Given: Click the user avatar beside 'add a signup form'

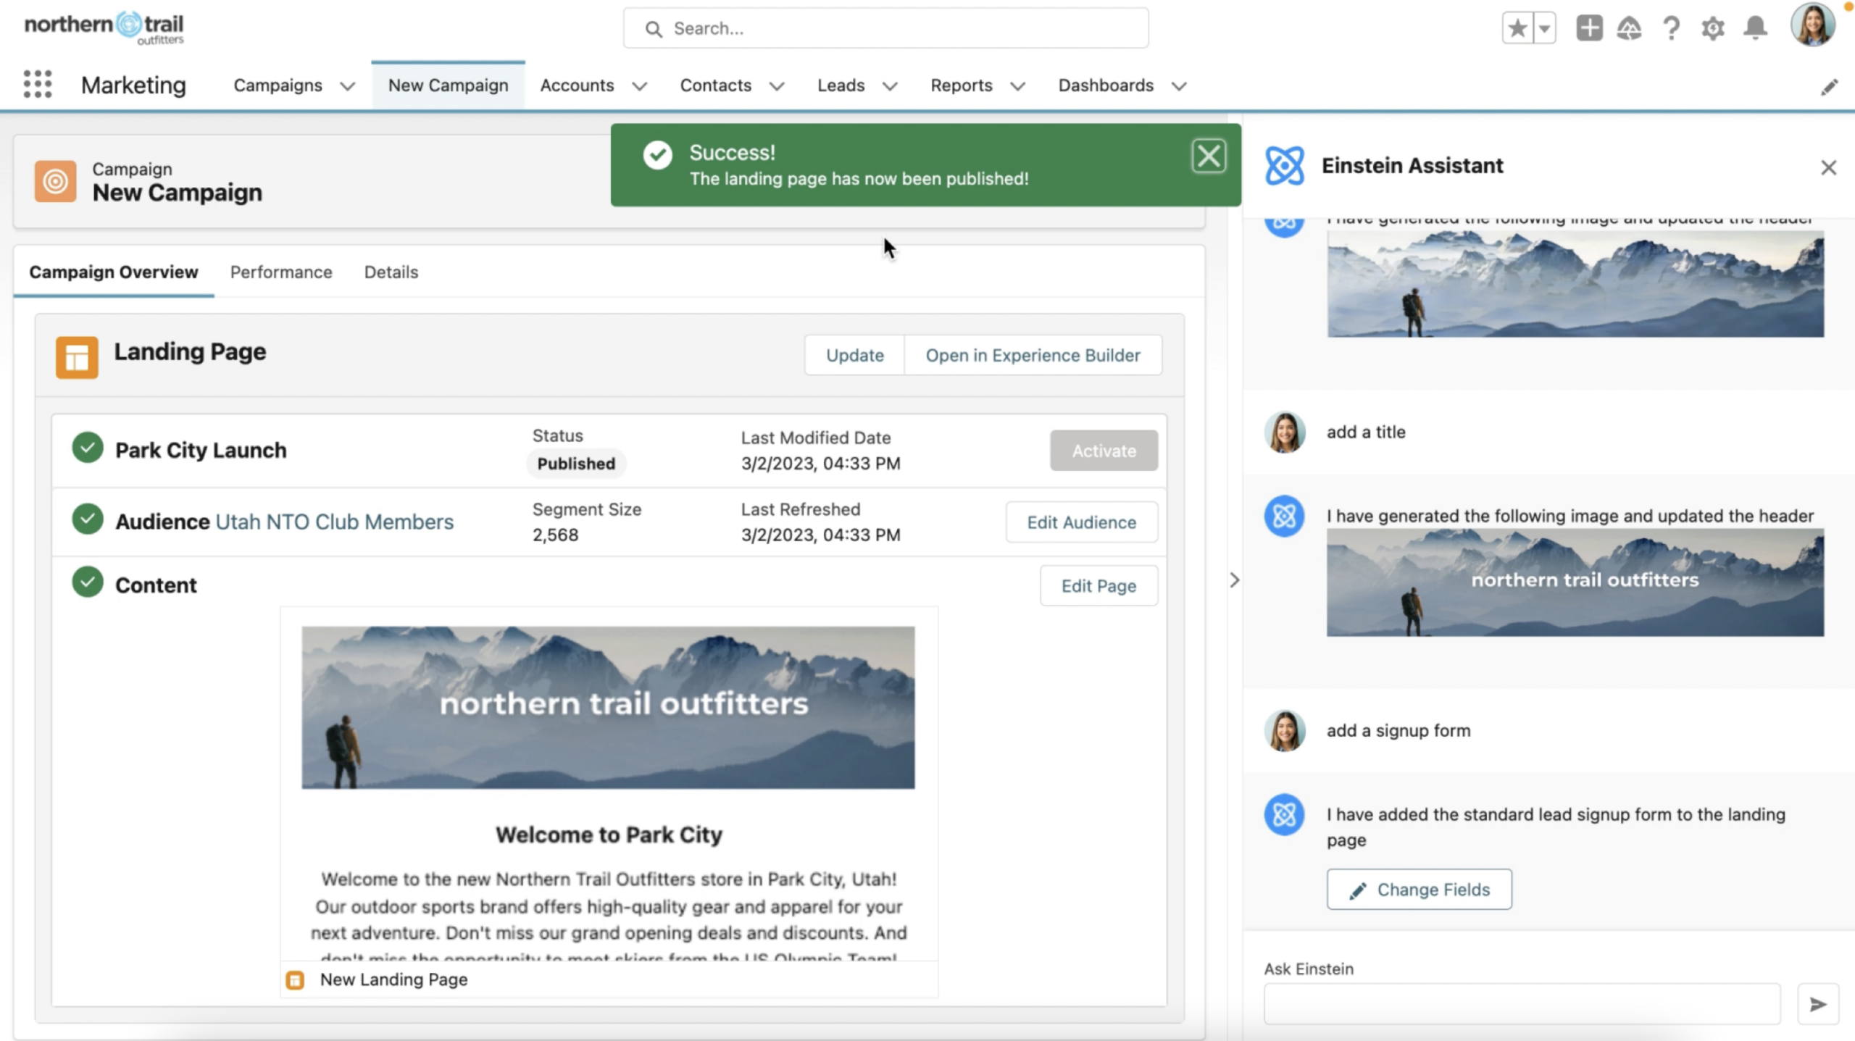Looking at the screenshot, I should tap(1285, 730).
